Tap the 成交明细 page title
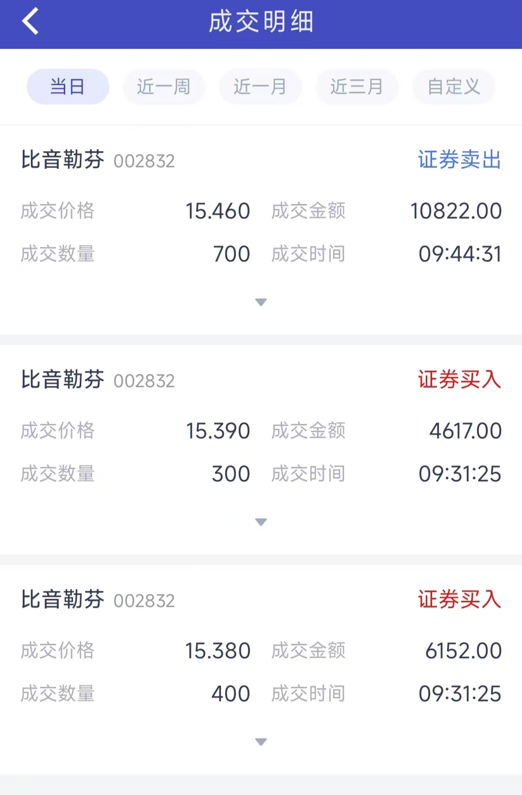 (x=261, y=22)
